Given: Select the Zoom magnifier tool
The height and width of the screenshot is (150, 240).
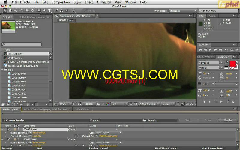Looking at the screenshot, I should coord(15,10).
